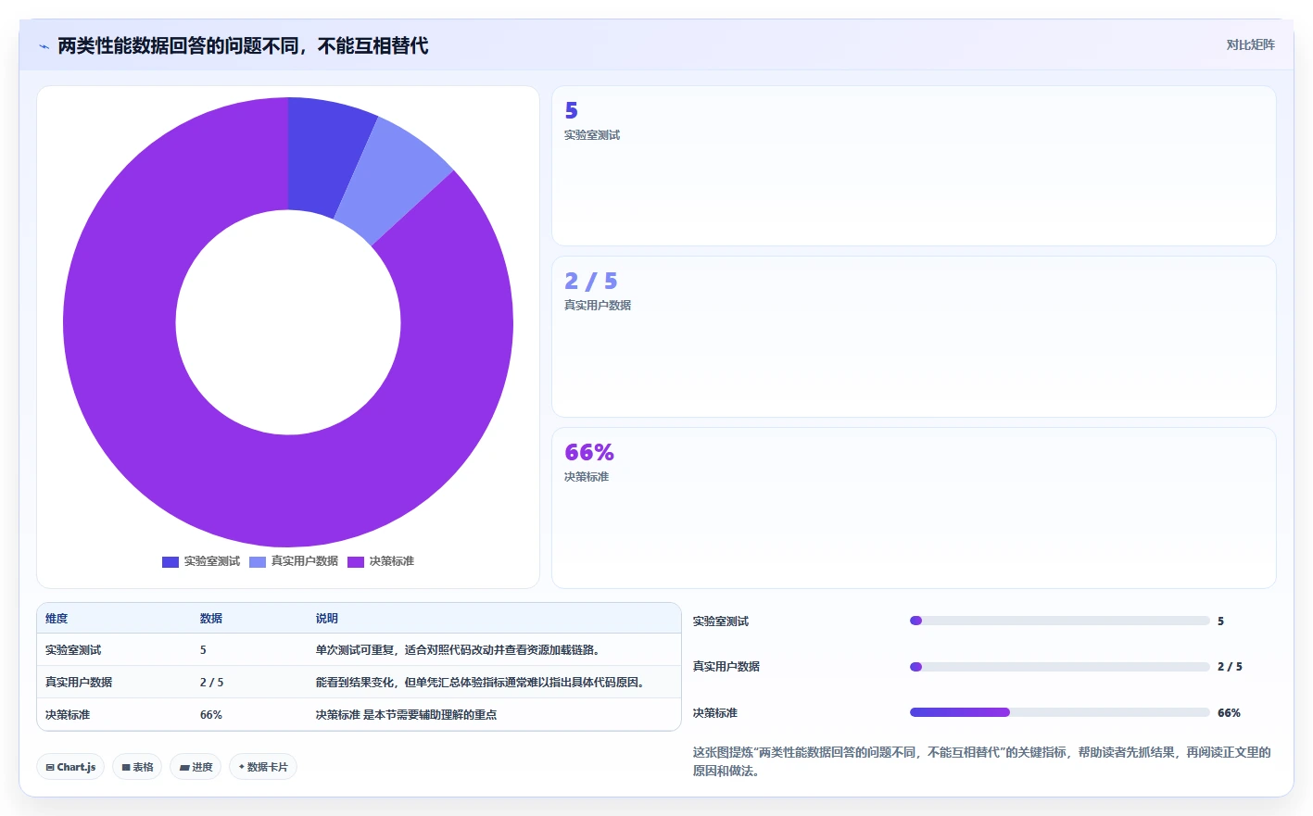Click the header icon beside the title
The image size is (1313, 816).
44,45
